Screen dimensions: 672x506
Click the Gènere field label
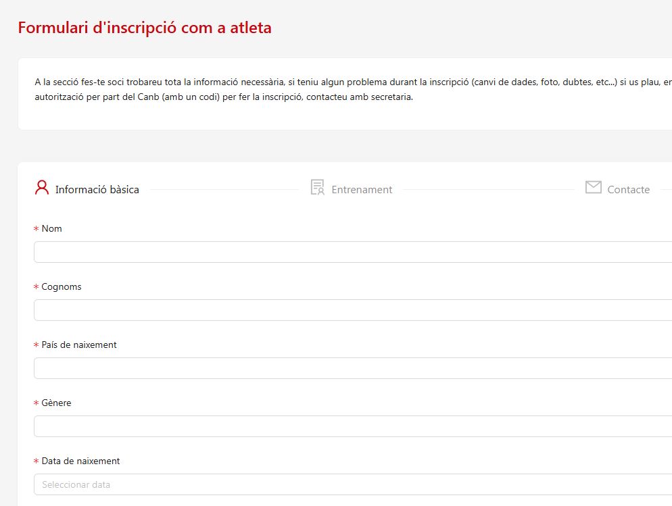coord(56,403)
